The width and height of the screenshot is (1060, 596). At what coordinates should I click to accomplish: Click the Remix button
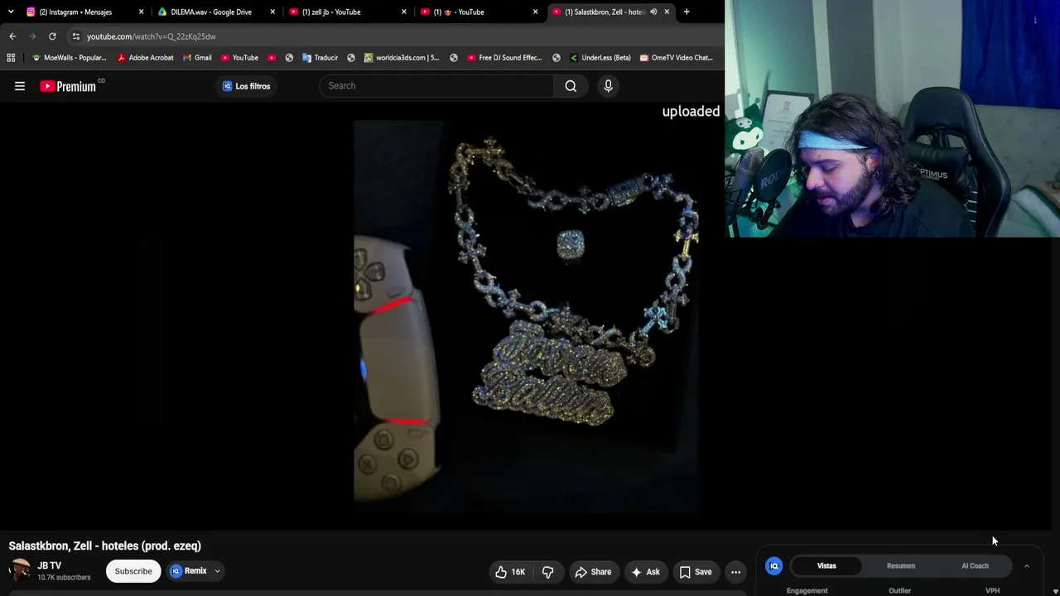click(188, 571)
